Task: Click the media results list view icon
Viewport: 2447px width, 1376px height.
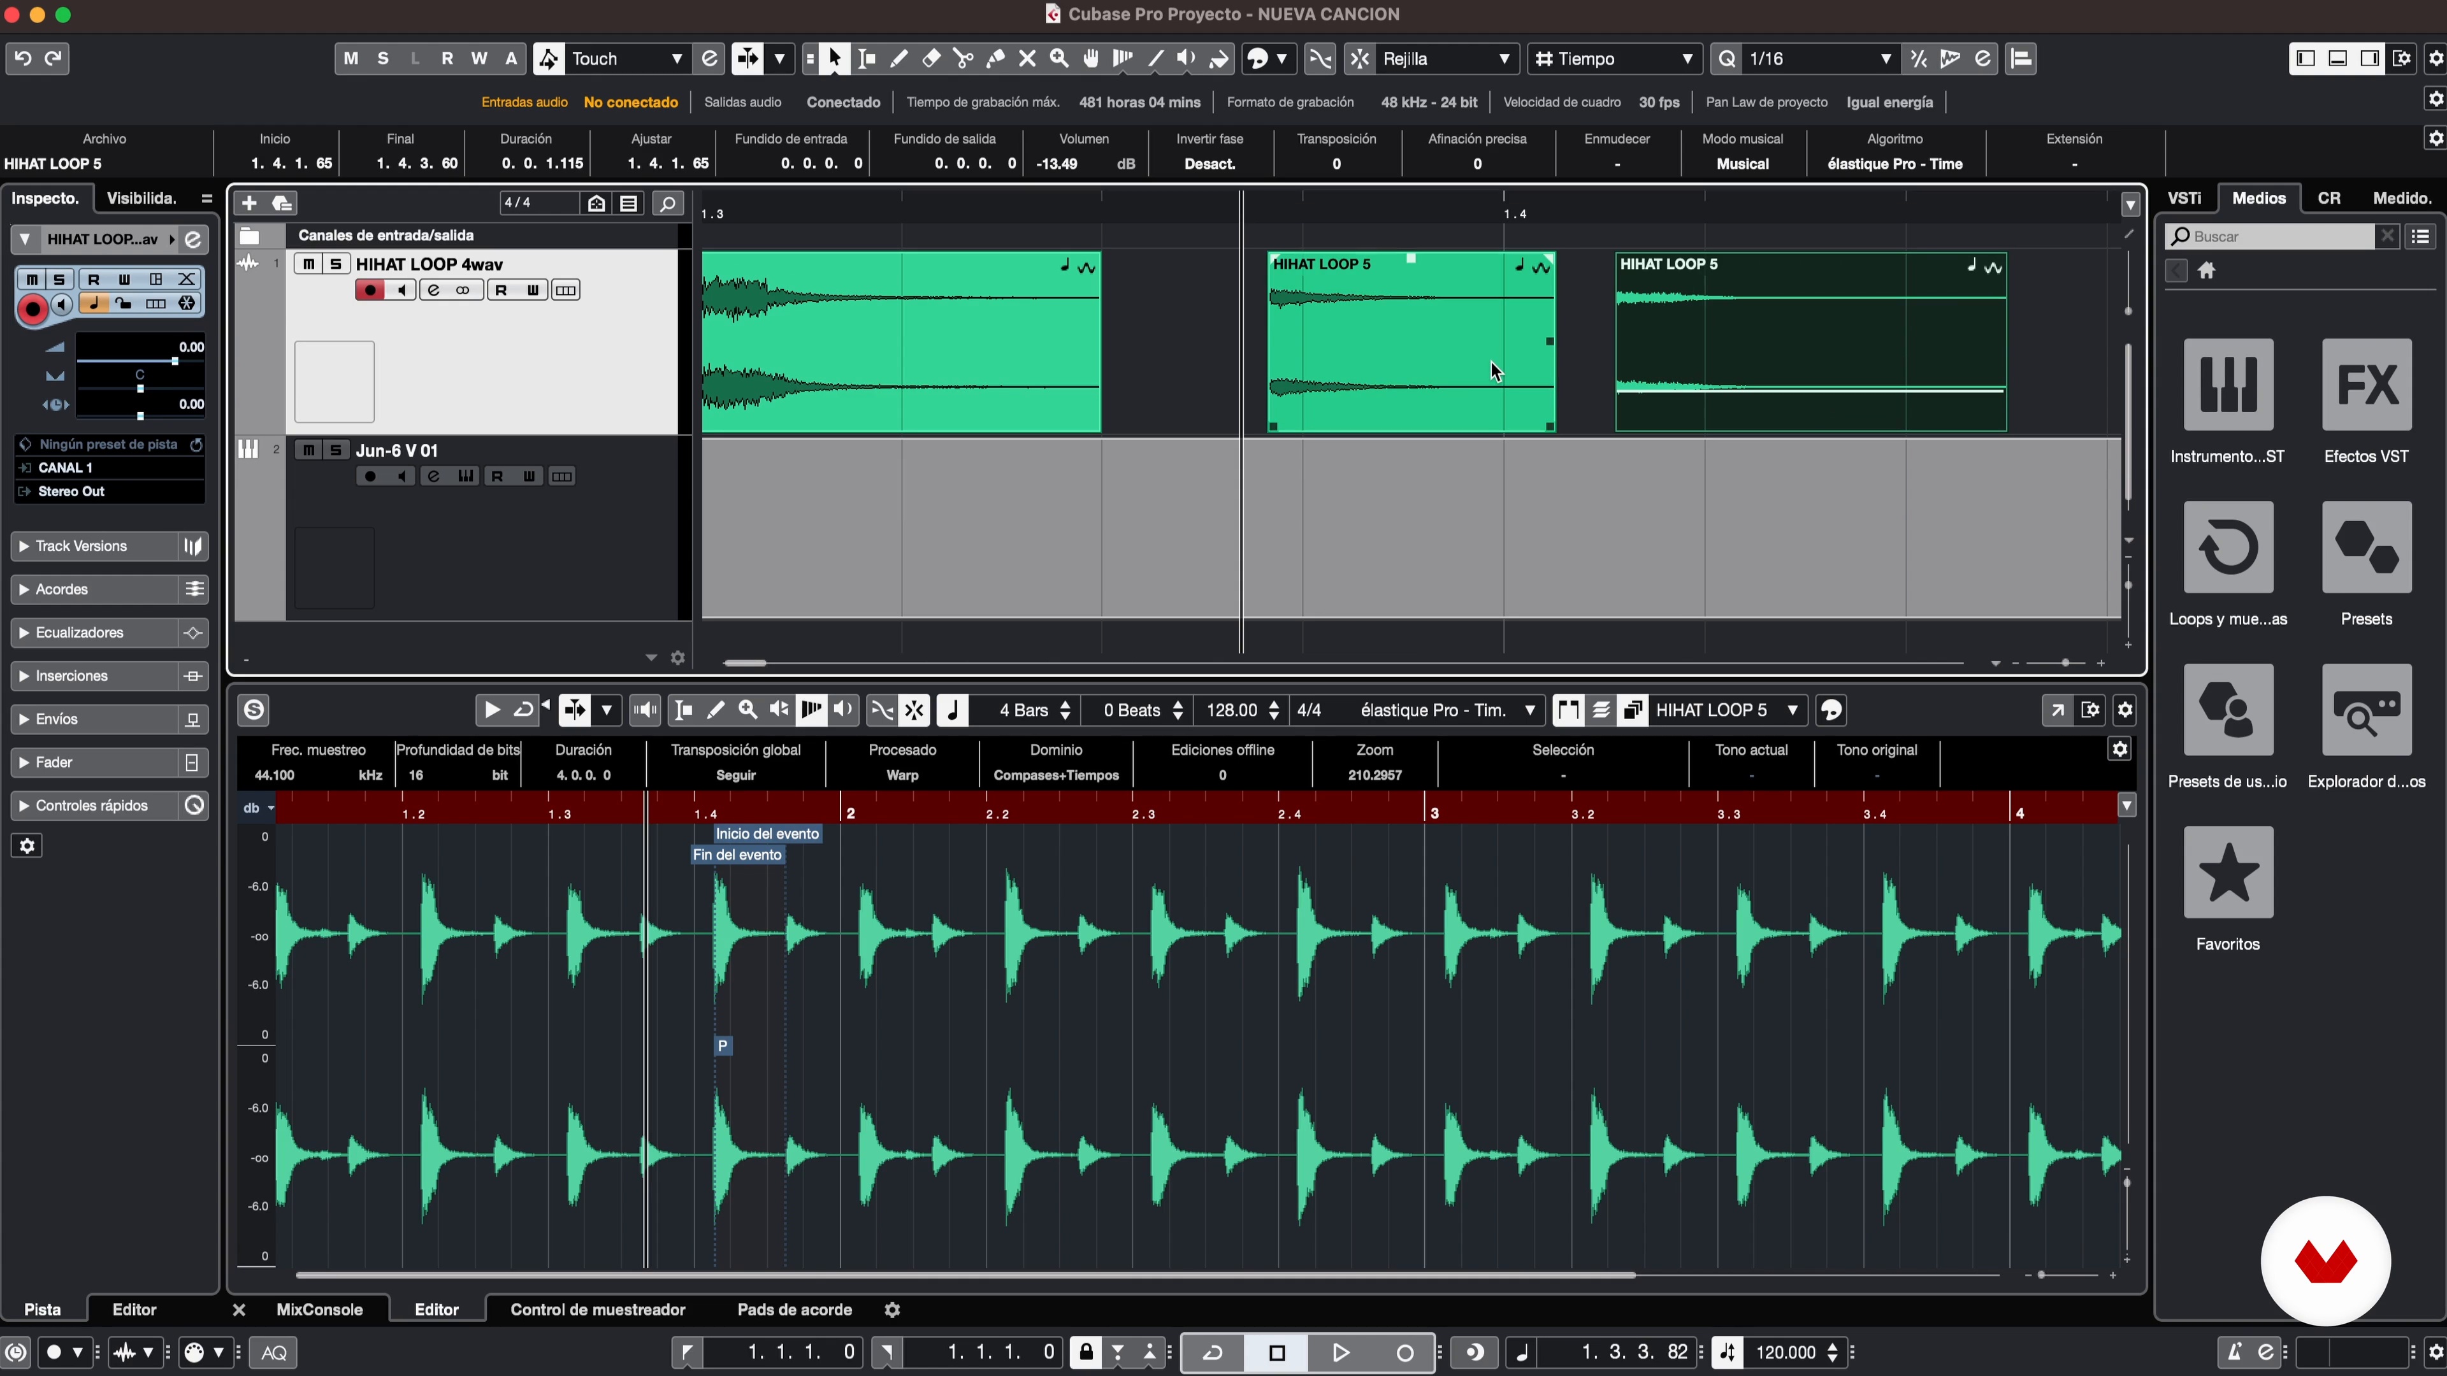Action: [2422, 236]
